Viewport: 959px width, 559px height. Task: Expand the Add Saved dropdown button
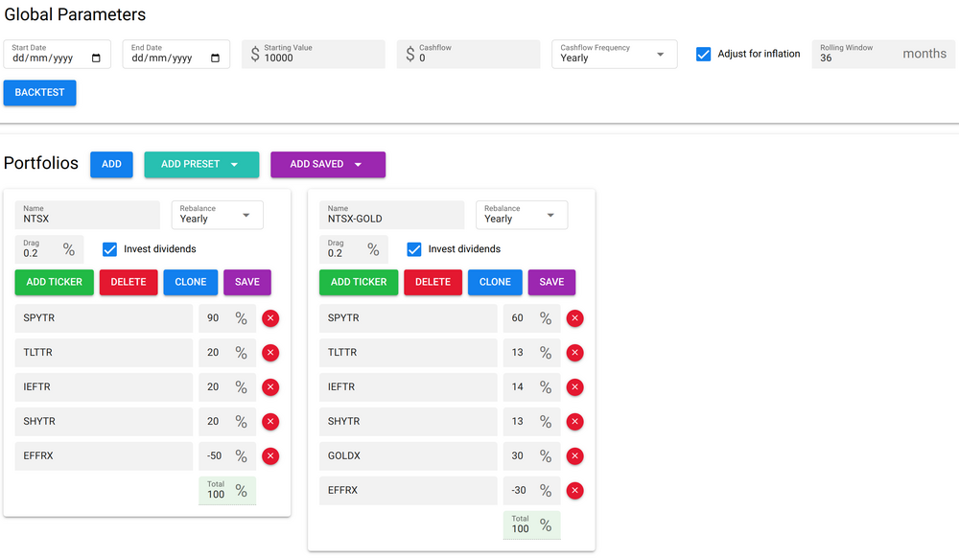[x=327, y=164]
